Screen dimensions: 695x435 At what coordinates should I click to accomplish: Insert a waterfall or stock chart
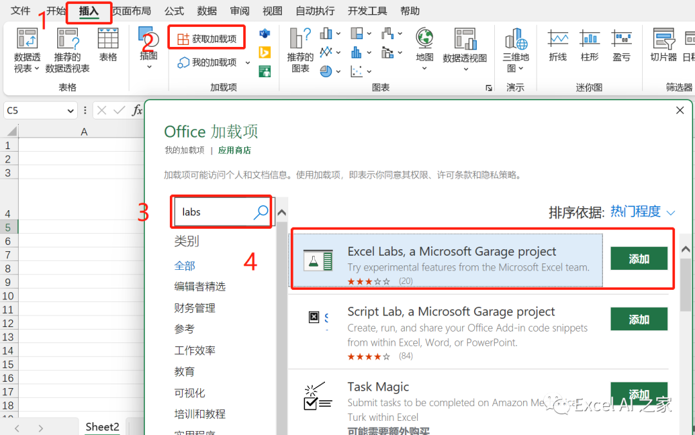click(x=392, y=33)
